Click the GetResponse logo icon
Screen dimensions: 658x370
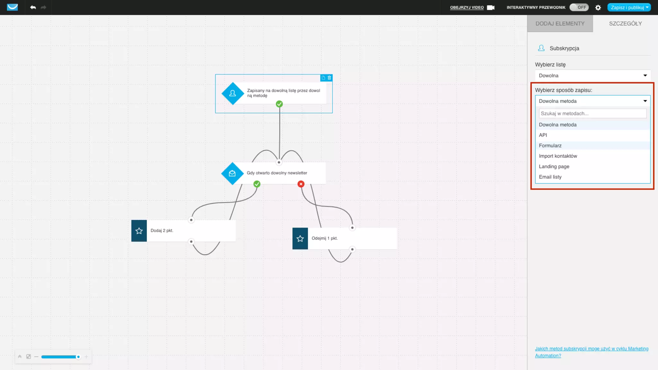[12, 7]
